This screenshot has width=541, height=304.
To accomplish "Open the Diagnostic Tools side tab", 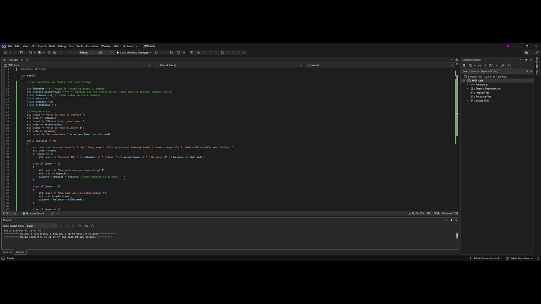I will pos(537,66).
